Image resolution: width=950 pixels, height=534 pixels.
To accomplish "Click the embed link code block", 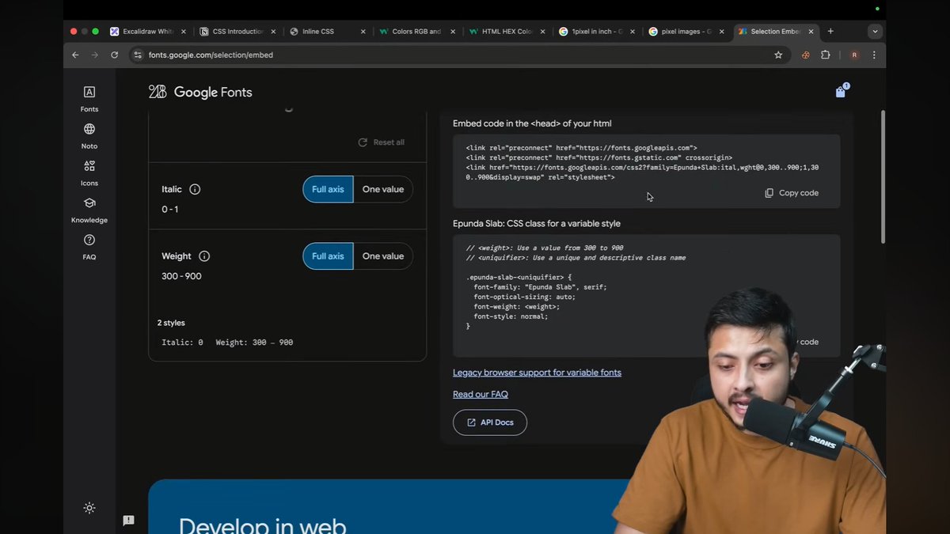I will click(647, 172).
